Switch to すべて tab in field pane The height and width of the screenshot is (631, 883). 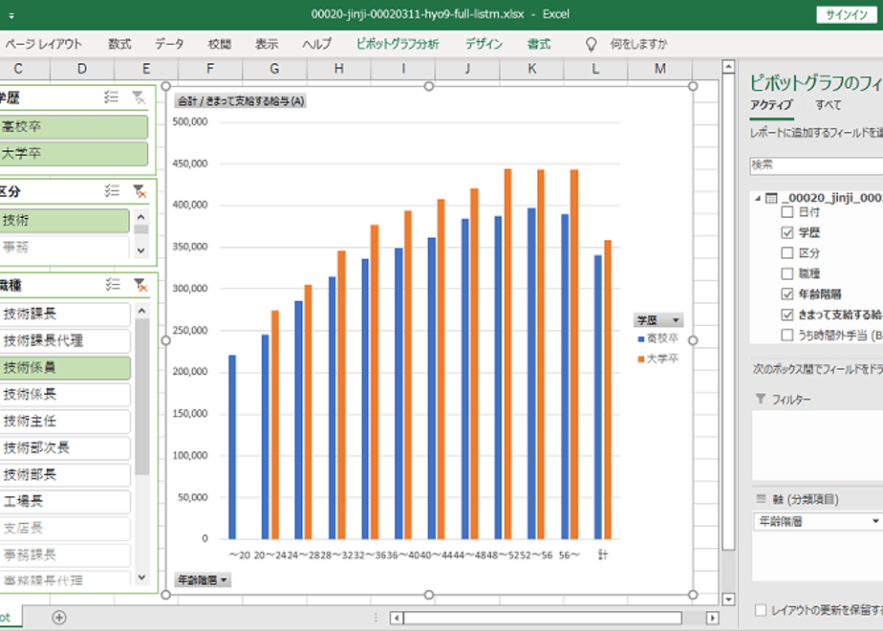(829, 105)
